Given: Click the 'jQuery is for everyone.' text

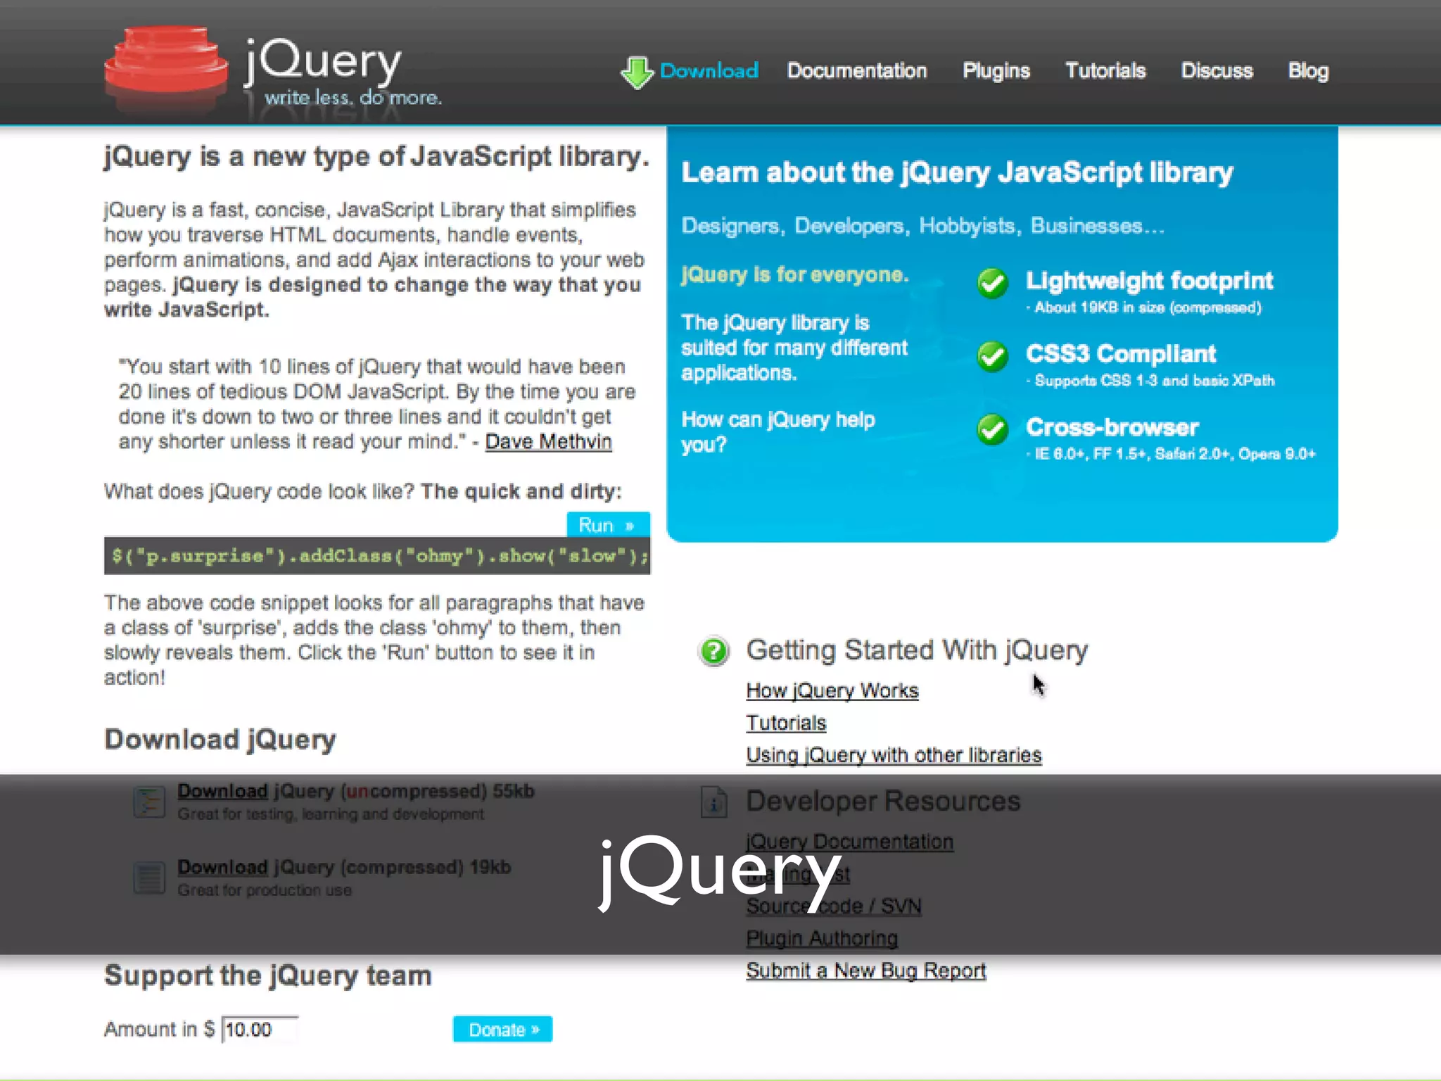Looking at the screenshot, I should click(795, 274).
